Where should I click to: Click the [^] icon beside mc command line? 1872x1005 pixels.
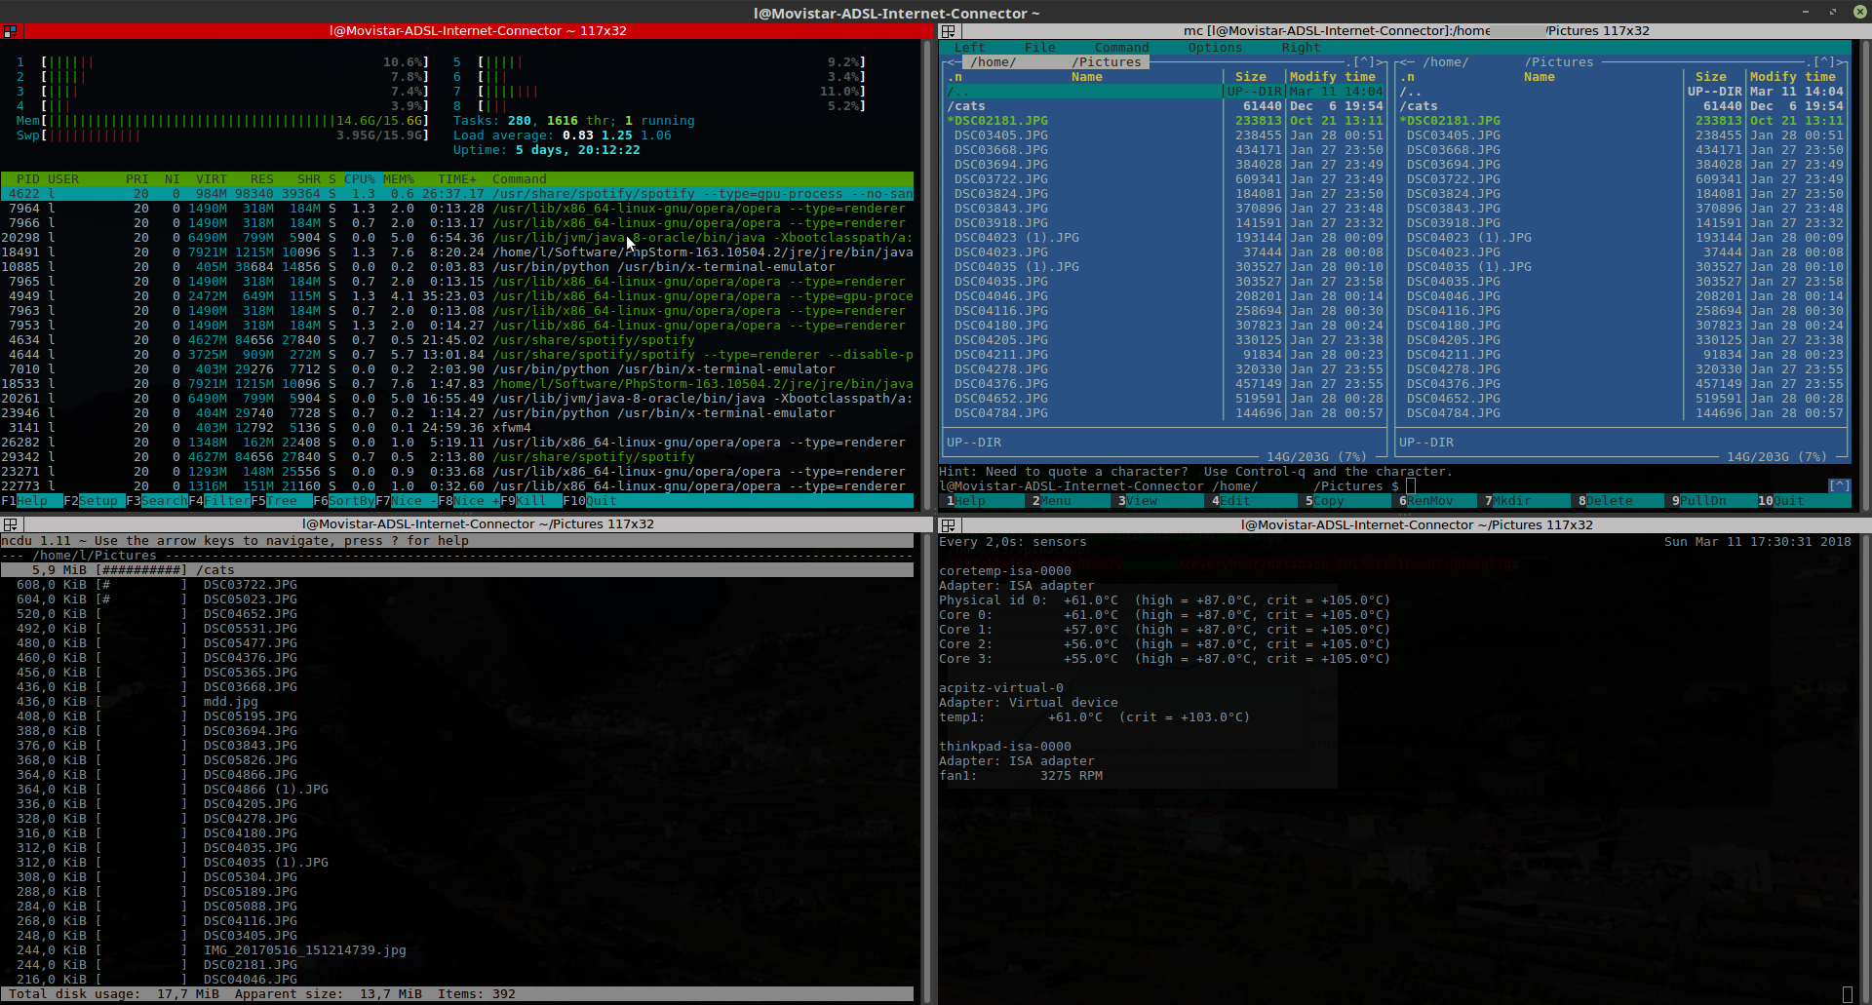coord(1839,485)
